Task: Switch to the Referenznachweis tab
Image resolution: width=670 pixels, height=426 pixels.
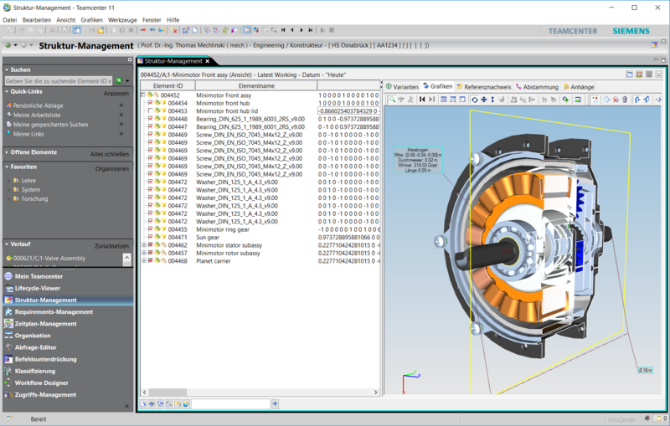Action: pos(483,87)
